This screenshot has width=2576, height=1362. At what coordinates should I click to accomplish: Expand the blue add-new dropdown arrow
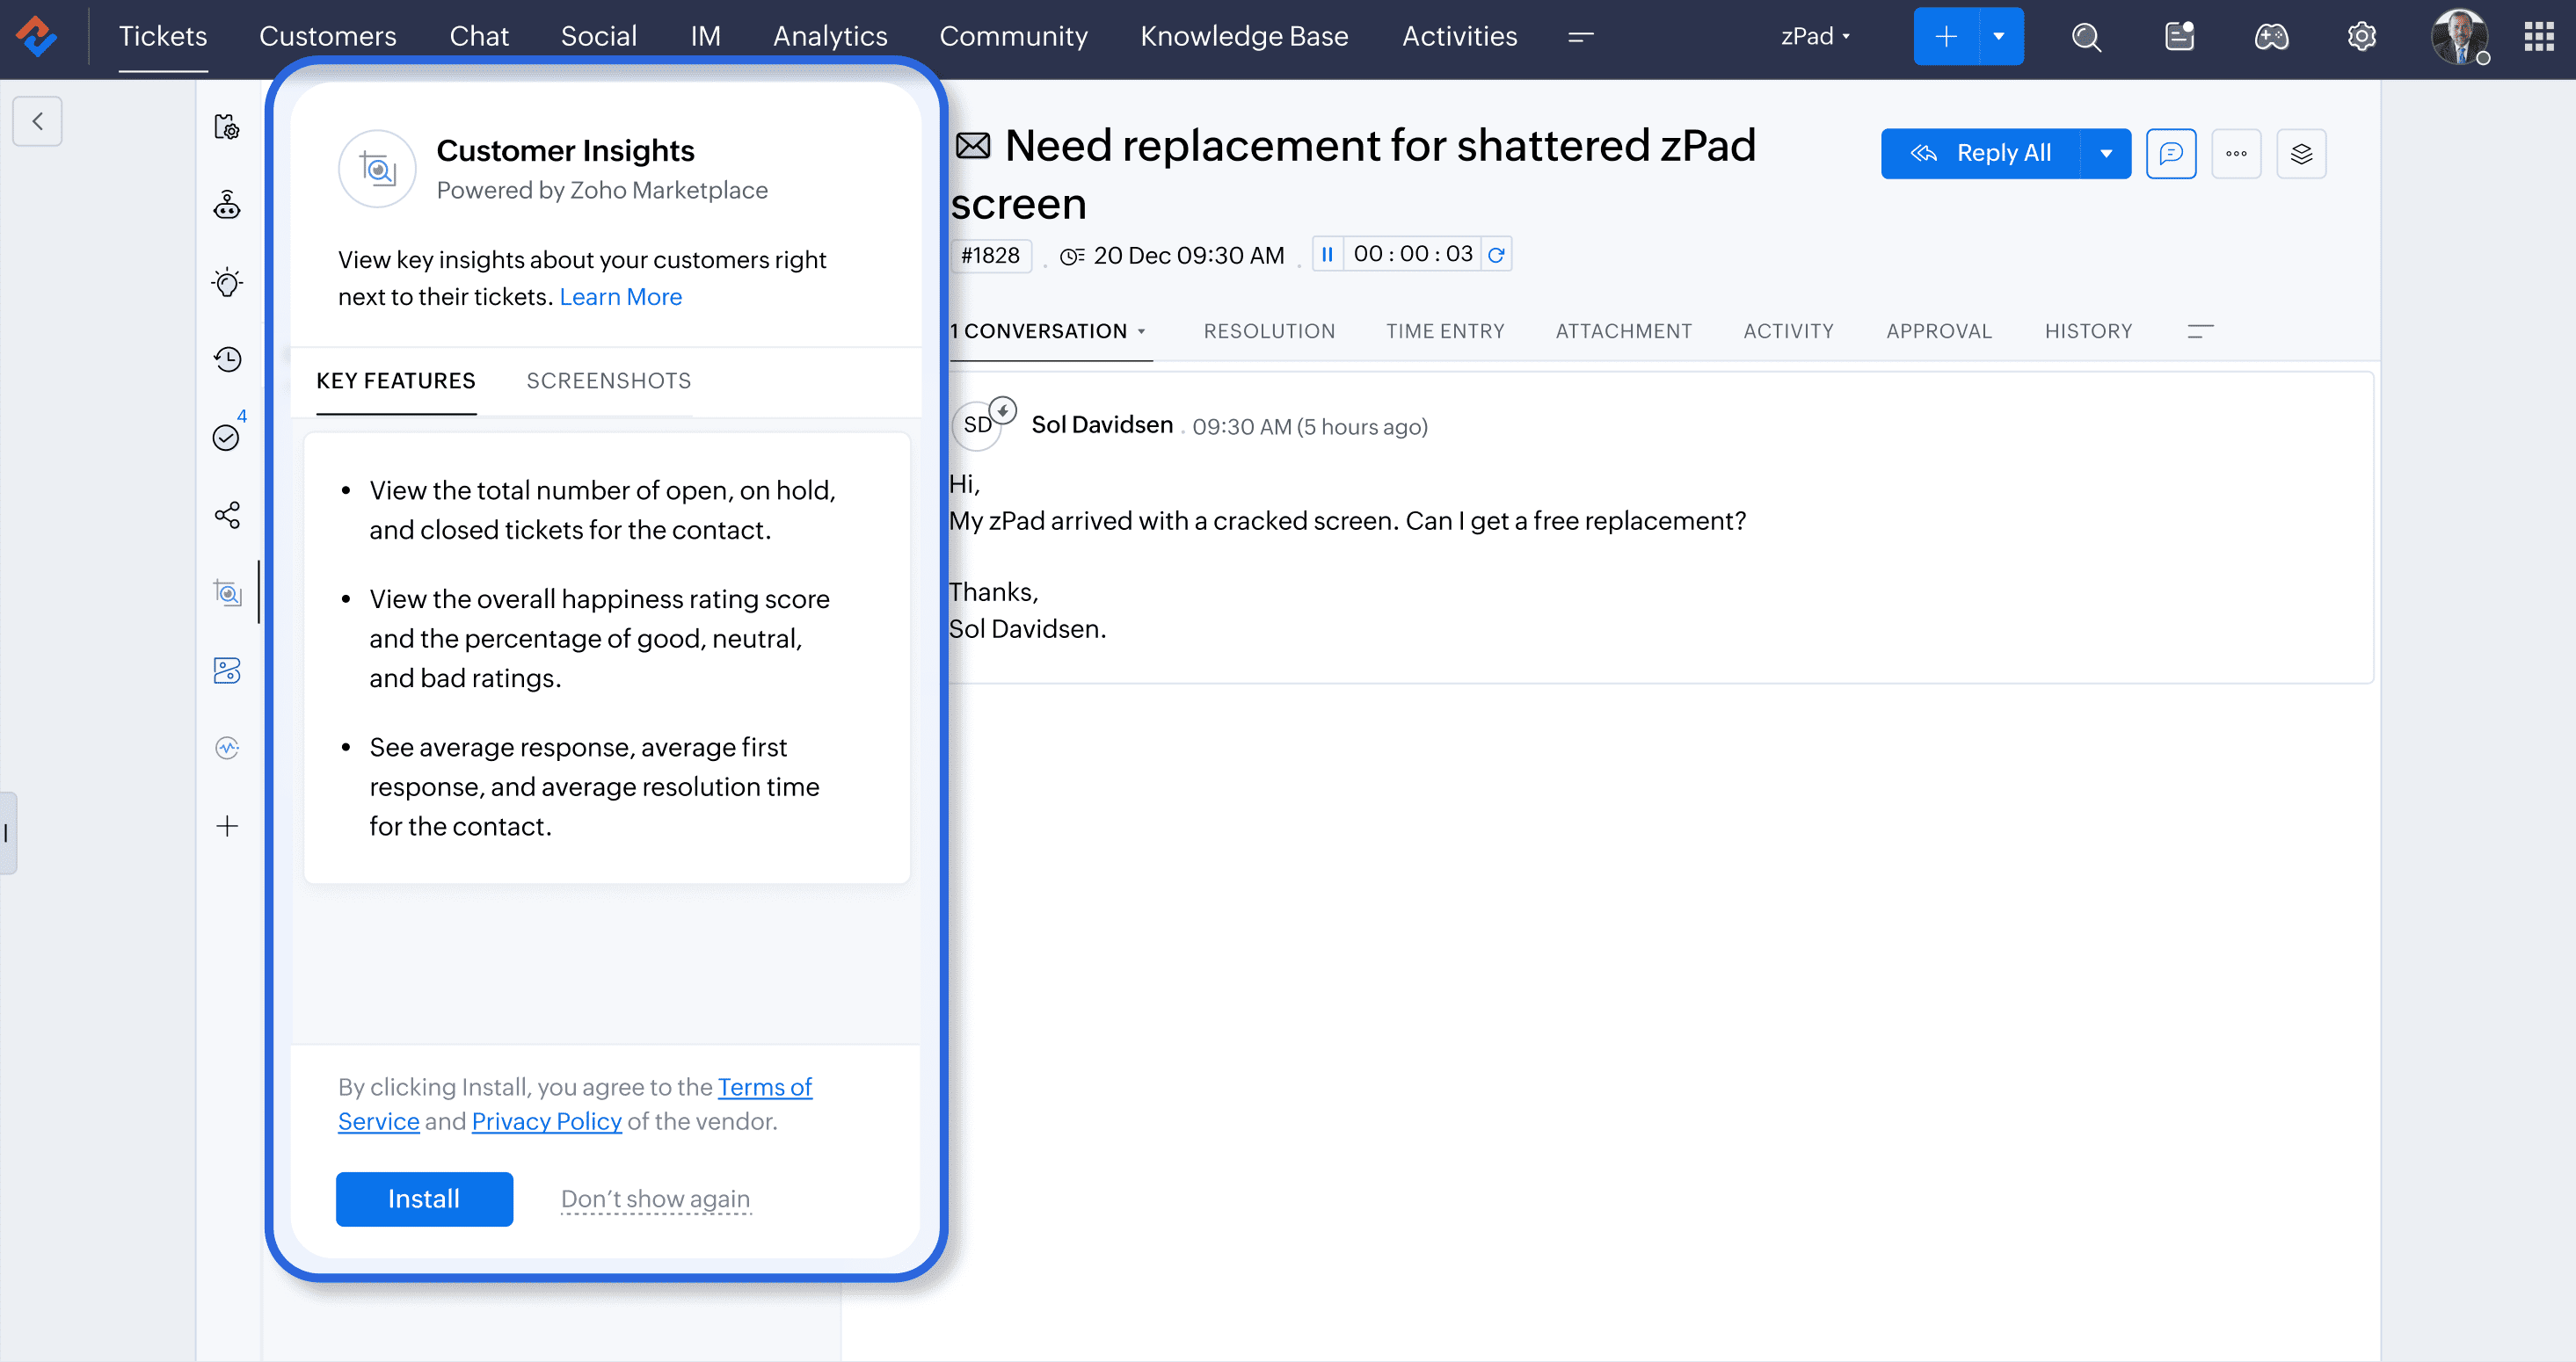pyautogui.click(x=1999, y=37)
